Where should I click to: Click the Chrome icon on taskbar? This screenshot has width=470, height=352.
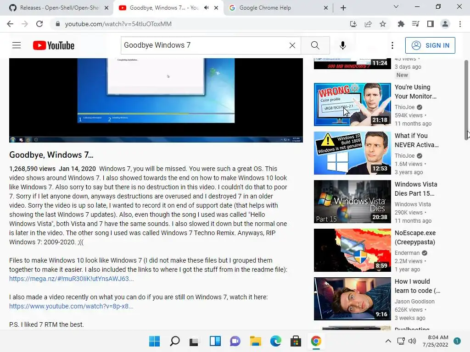click(x=316, y=341)
